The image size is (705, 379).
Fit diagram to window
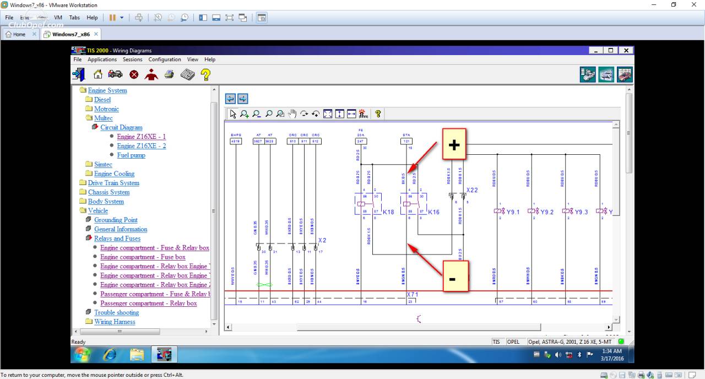click(x=328, y=114)
